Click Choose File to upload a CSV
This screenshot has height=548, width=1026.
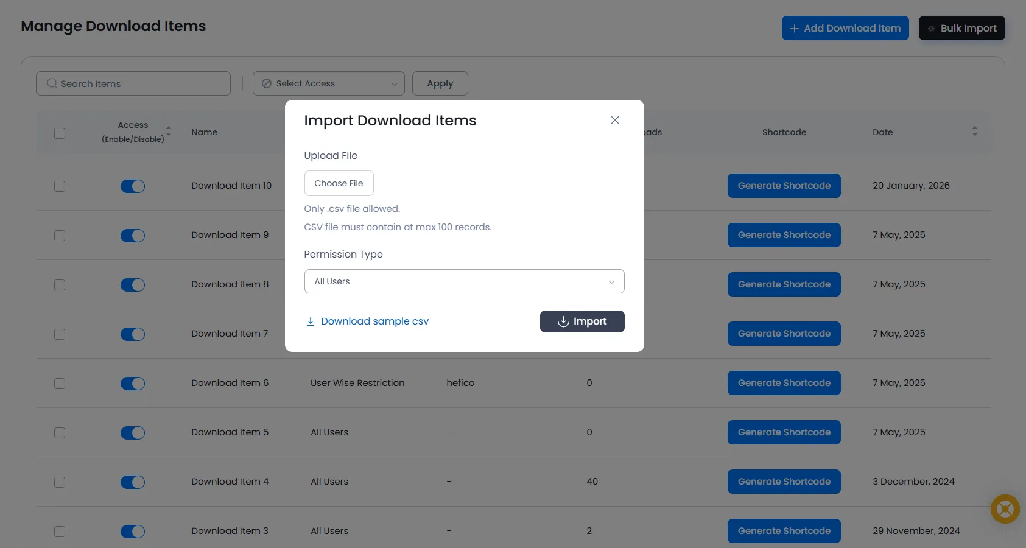coord(339,183)
